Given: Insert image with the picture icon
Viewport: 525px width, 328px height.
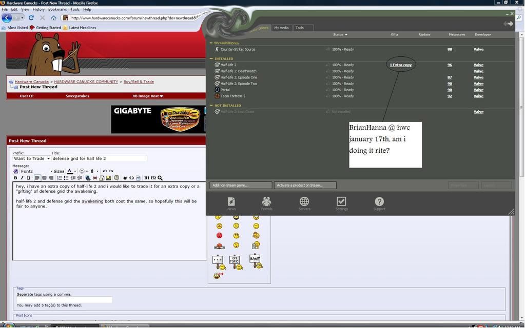Looking at the screenshot, I should (x=108, y=178).
